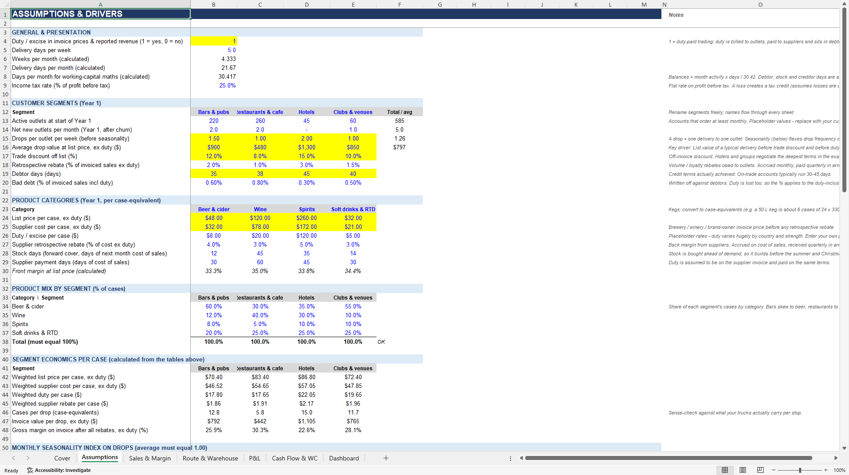
Task: Select the Notes header cell
Action: (x=753, y=15)
